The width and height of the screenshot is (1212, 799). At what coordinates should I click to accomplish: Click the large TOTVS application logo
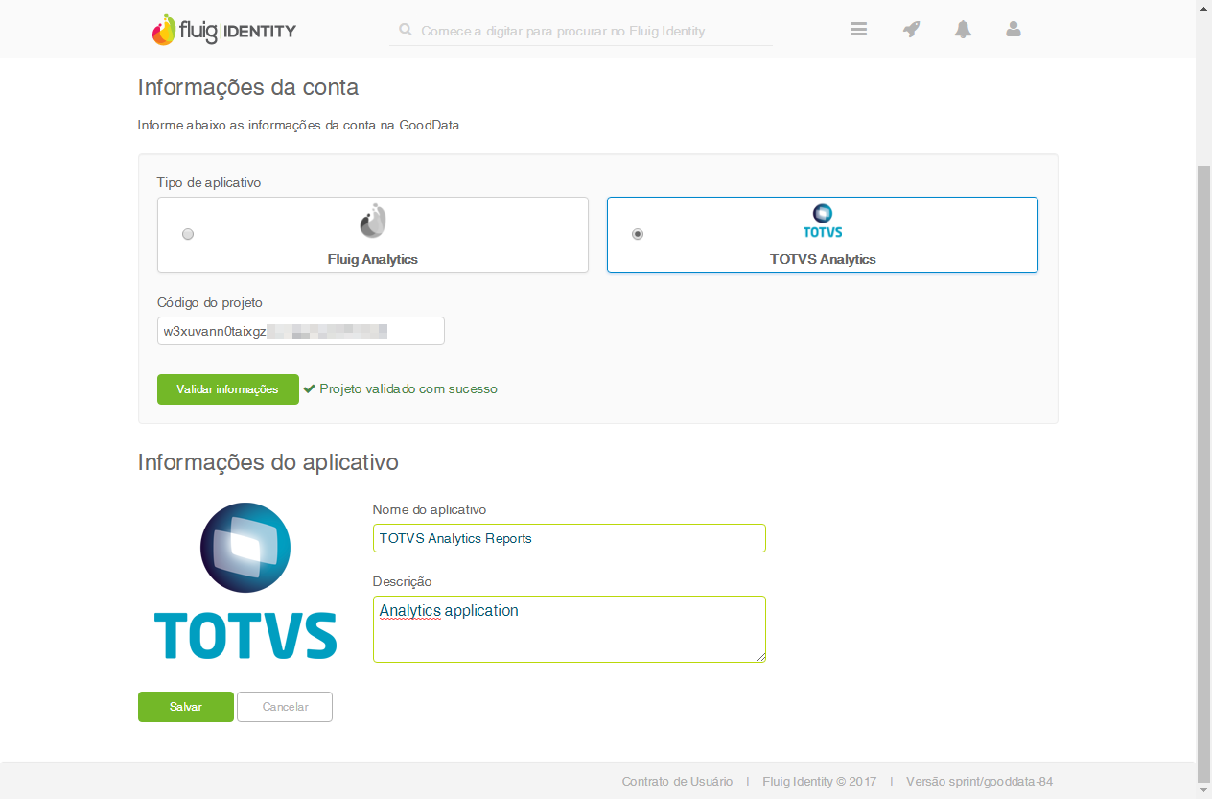[245, 581]
